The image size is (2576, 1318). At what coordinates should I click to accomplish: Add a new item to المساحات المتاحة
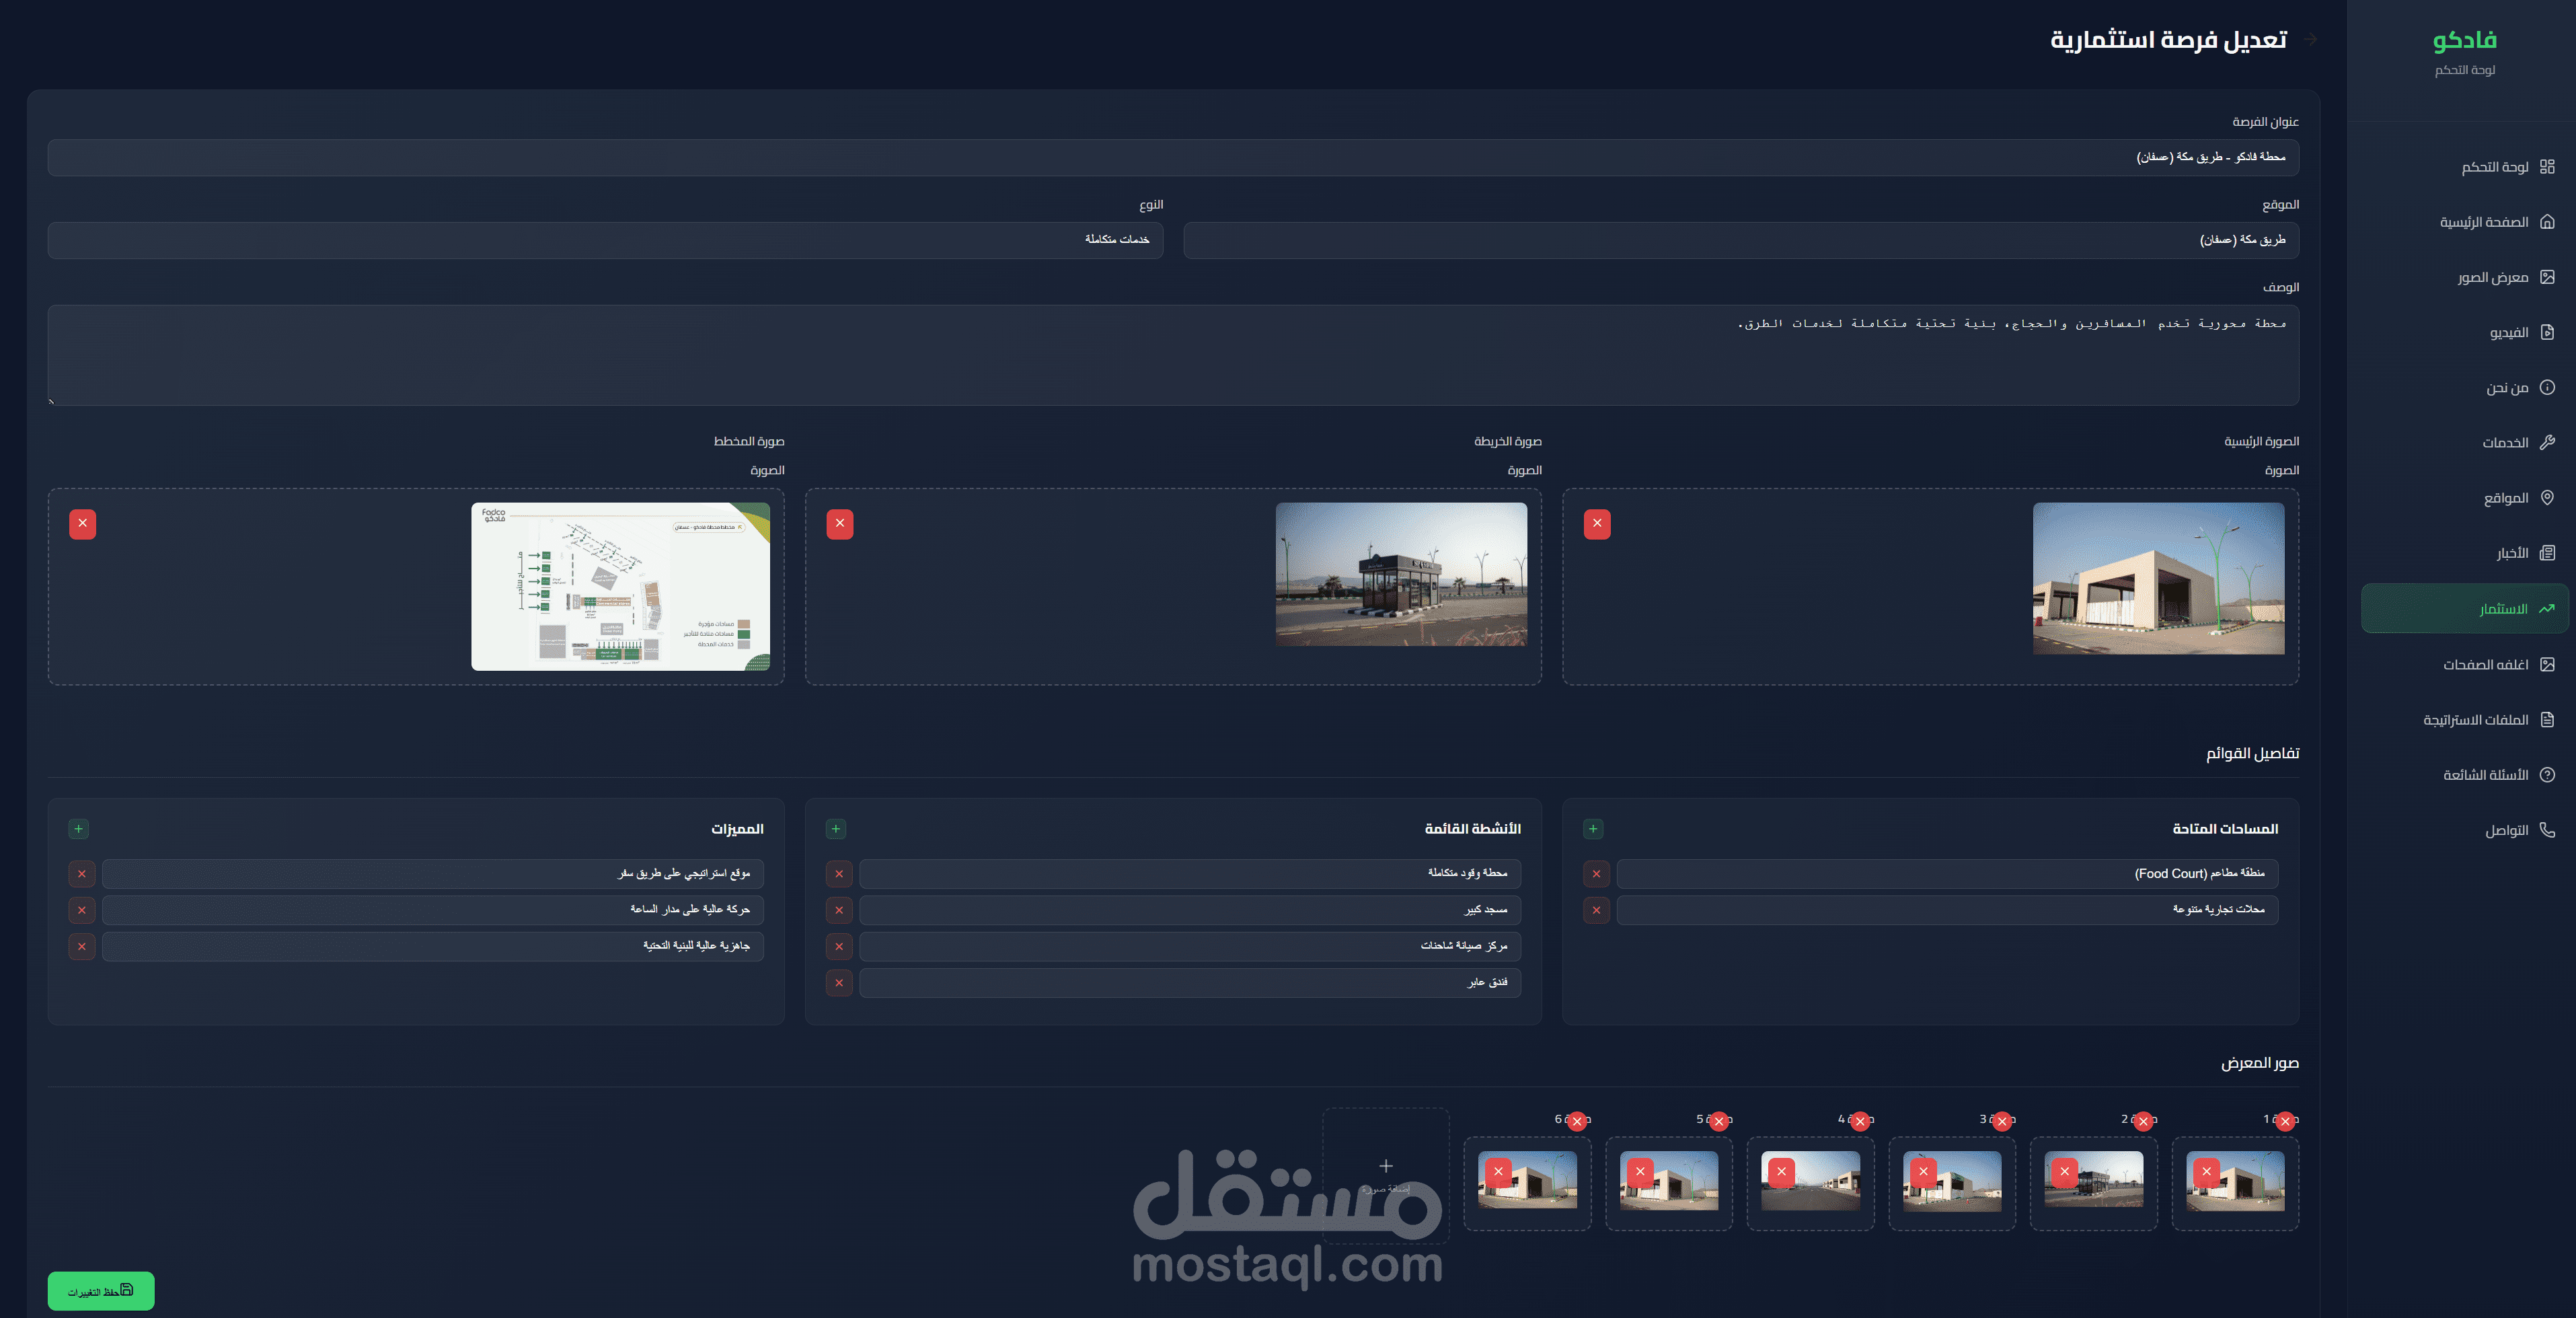tap(1593, 828)
